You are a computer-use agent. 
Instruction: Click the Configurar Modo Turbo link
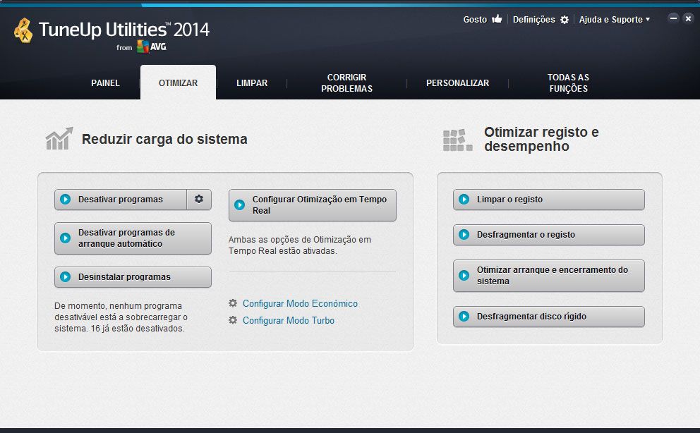tap(289, 320)
